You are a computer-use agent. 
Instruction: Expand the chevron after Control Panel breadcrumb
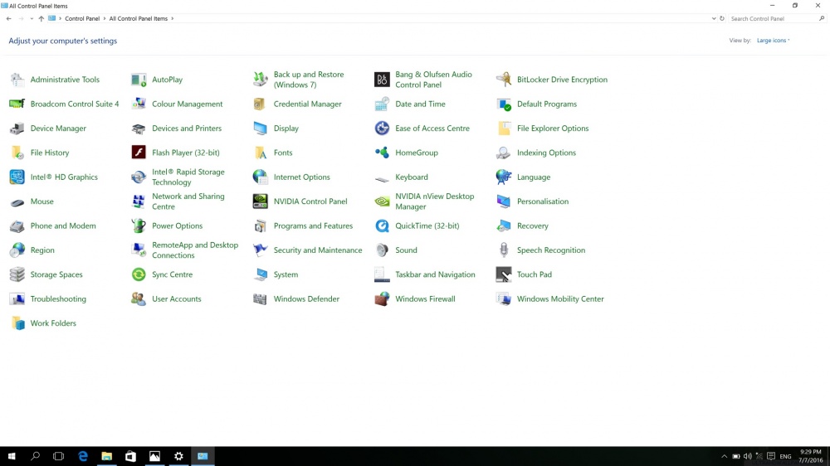(105, 18)
